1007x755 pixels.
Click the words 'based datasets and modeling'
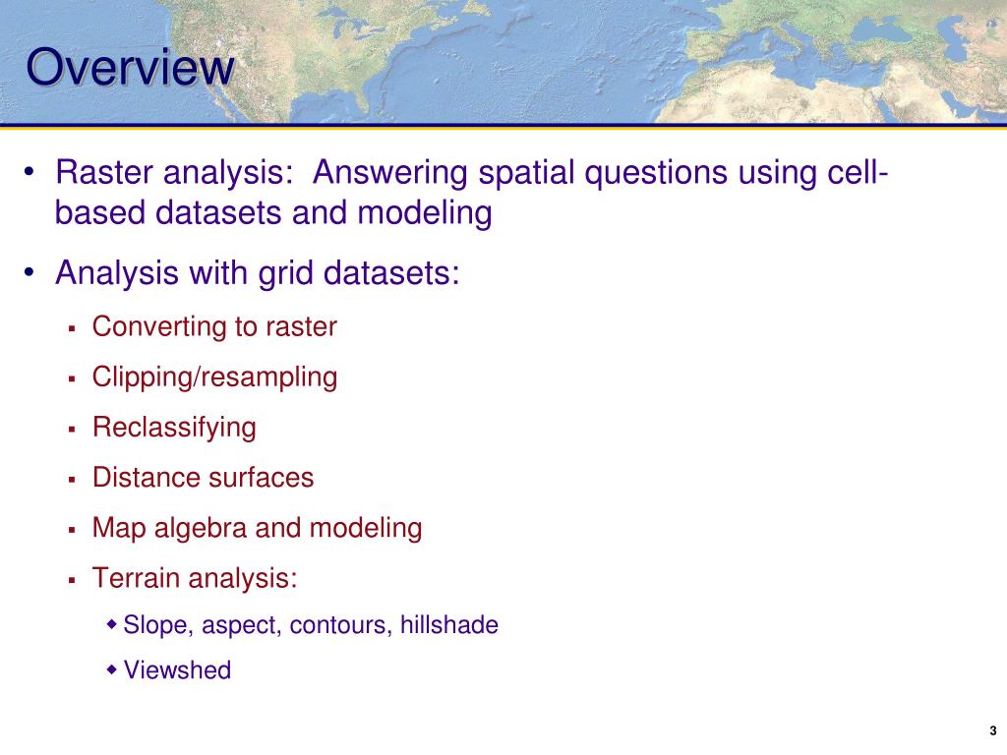(273, 212)
